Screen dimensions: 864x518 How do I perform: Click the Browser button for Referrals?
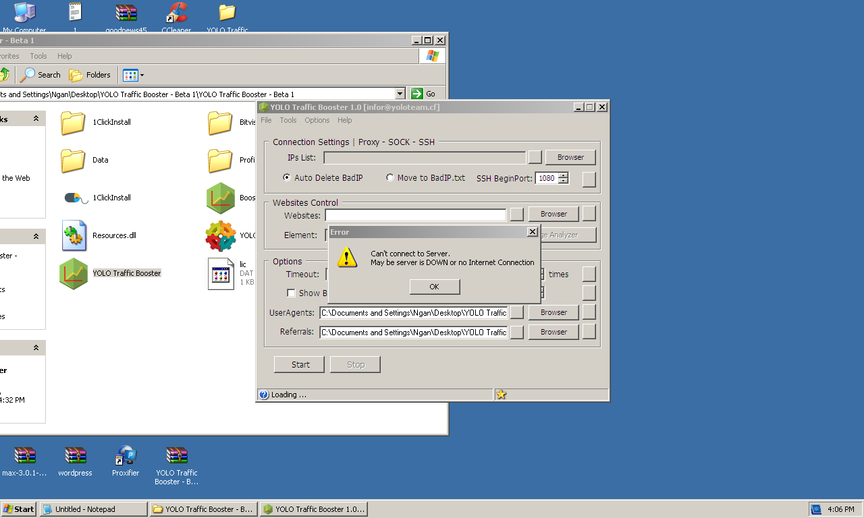[553, 332]
